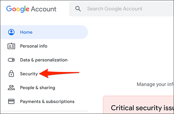Click the Payments credit card icon

[11, 101]
